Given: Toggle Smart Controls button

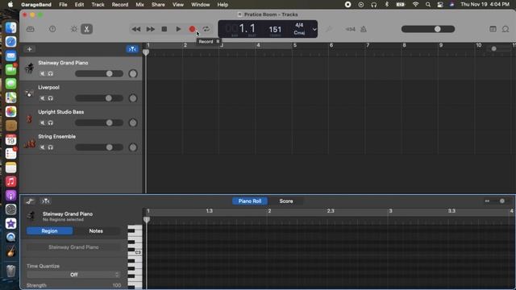Looking at the screenshot, I should pyautogui.click(x=74, y=29).
